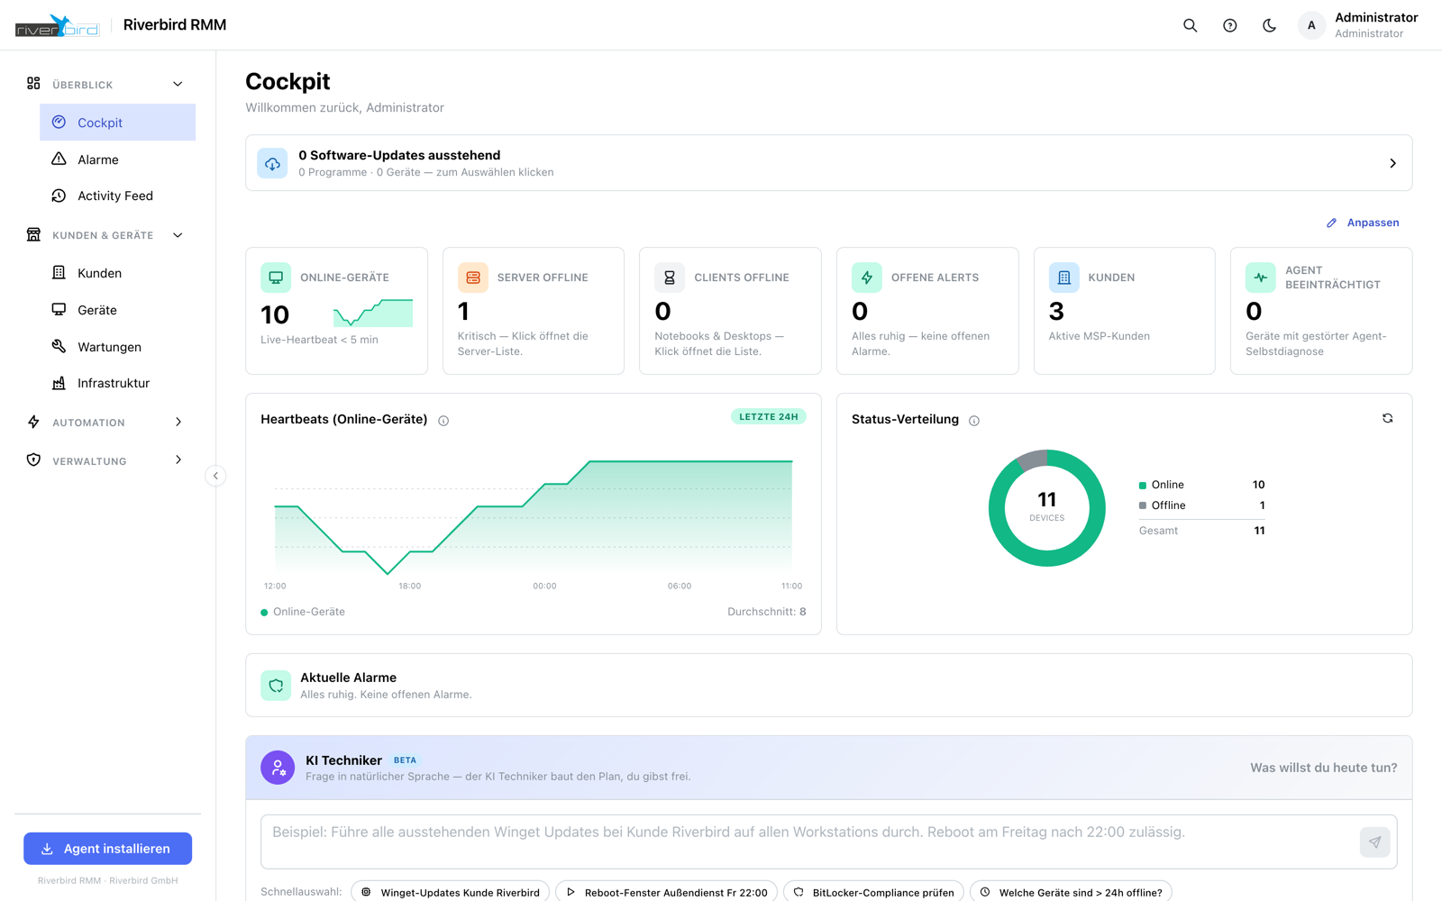
Task: Click the Aktuelle Alarme shield icon
Action: pos(276,686)
